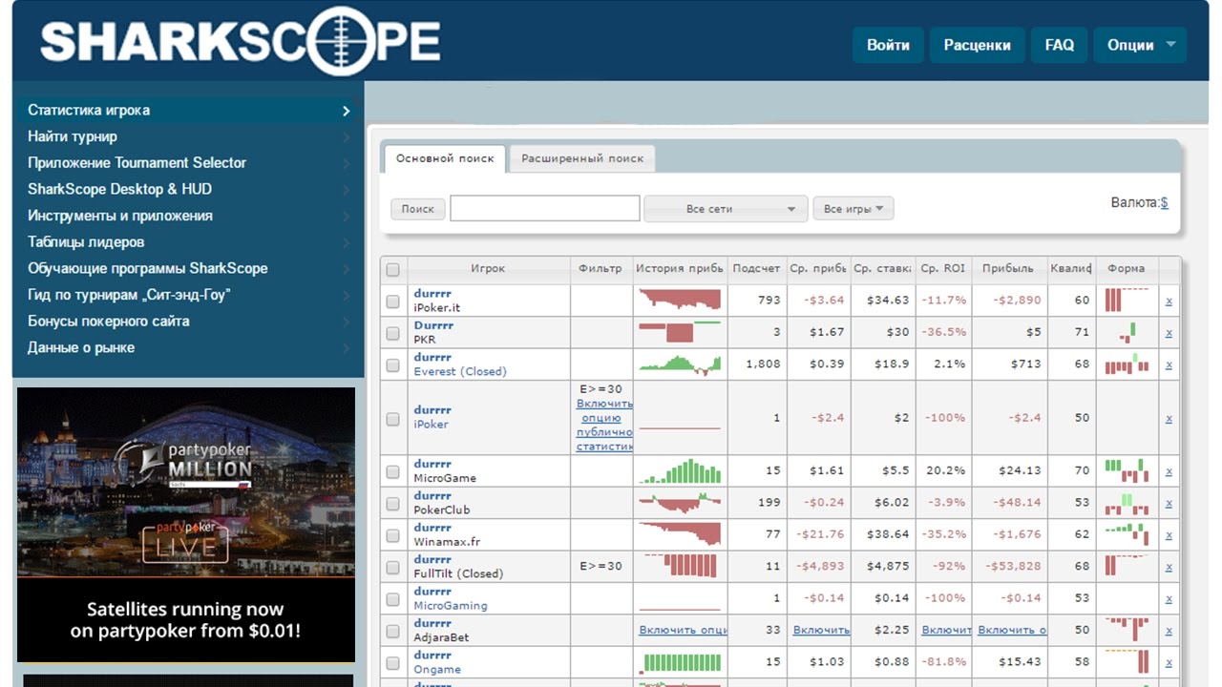The image size is (1222, 687).
Task: Click the 'Войти' login button
Action: click(x=887, y=45)
